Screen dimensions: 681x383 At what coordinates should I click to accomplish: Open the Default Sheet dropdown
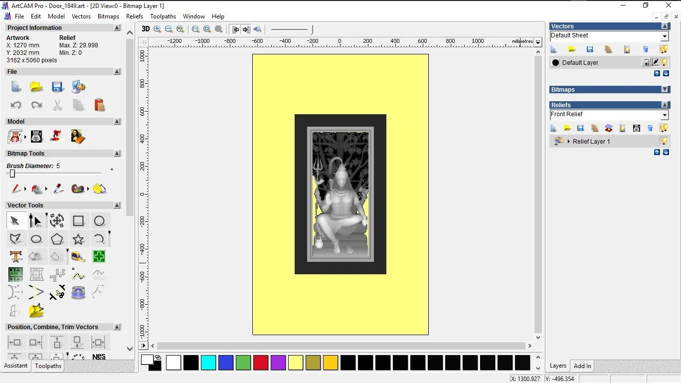click(x=664, y=36)
